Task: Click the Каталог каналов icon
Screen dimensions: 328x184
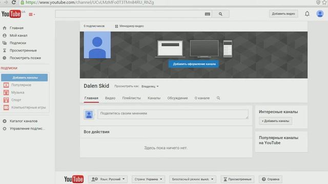Action: pyautogui.click(x=5, y=121)
